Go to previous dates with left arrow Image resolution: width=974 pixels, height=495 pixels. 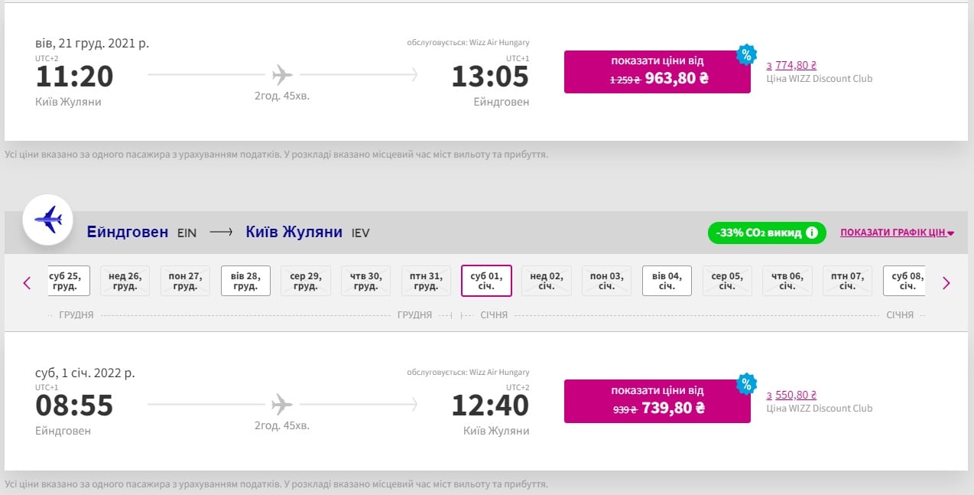pyautogui.click(x=28, y=283)
